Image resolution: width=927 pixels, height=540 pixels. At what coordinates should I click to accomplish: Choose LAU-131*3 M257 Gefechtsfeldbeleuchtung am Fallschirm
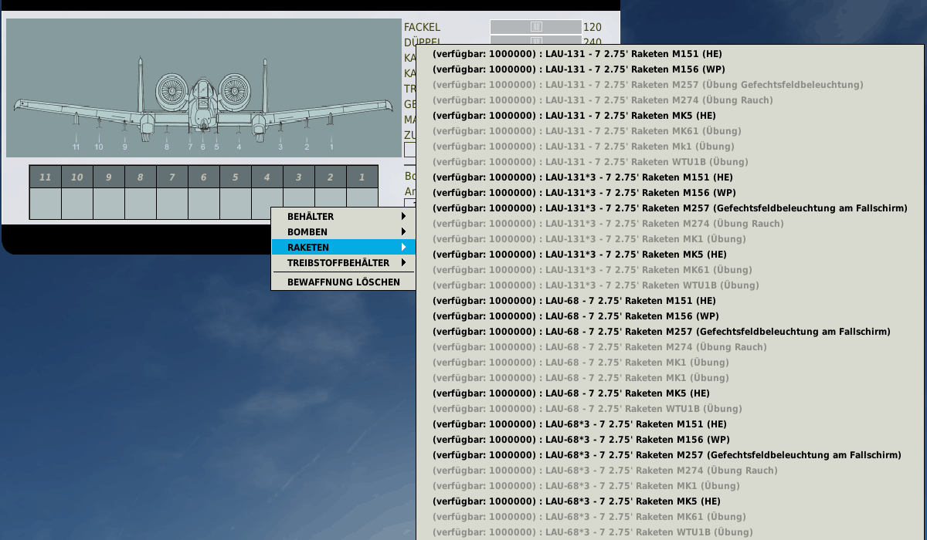coord(669,208)
